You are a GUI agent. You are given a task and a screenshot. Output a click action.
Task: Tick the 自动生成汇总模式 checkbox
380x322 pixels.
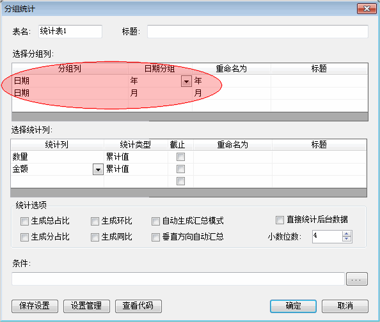coord(155,221)
